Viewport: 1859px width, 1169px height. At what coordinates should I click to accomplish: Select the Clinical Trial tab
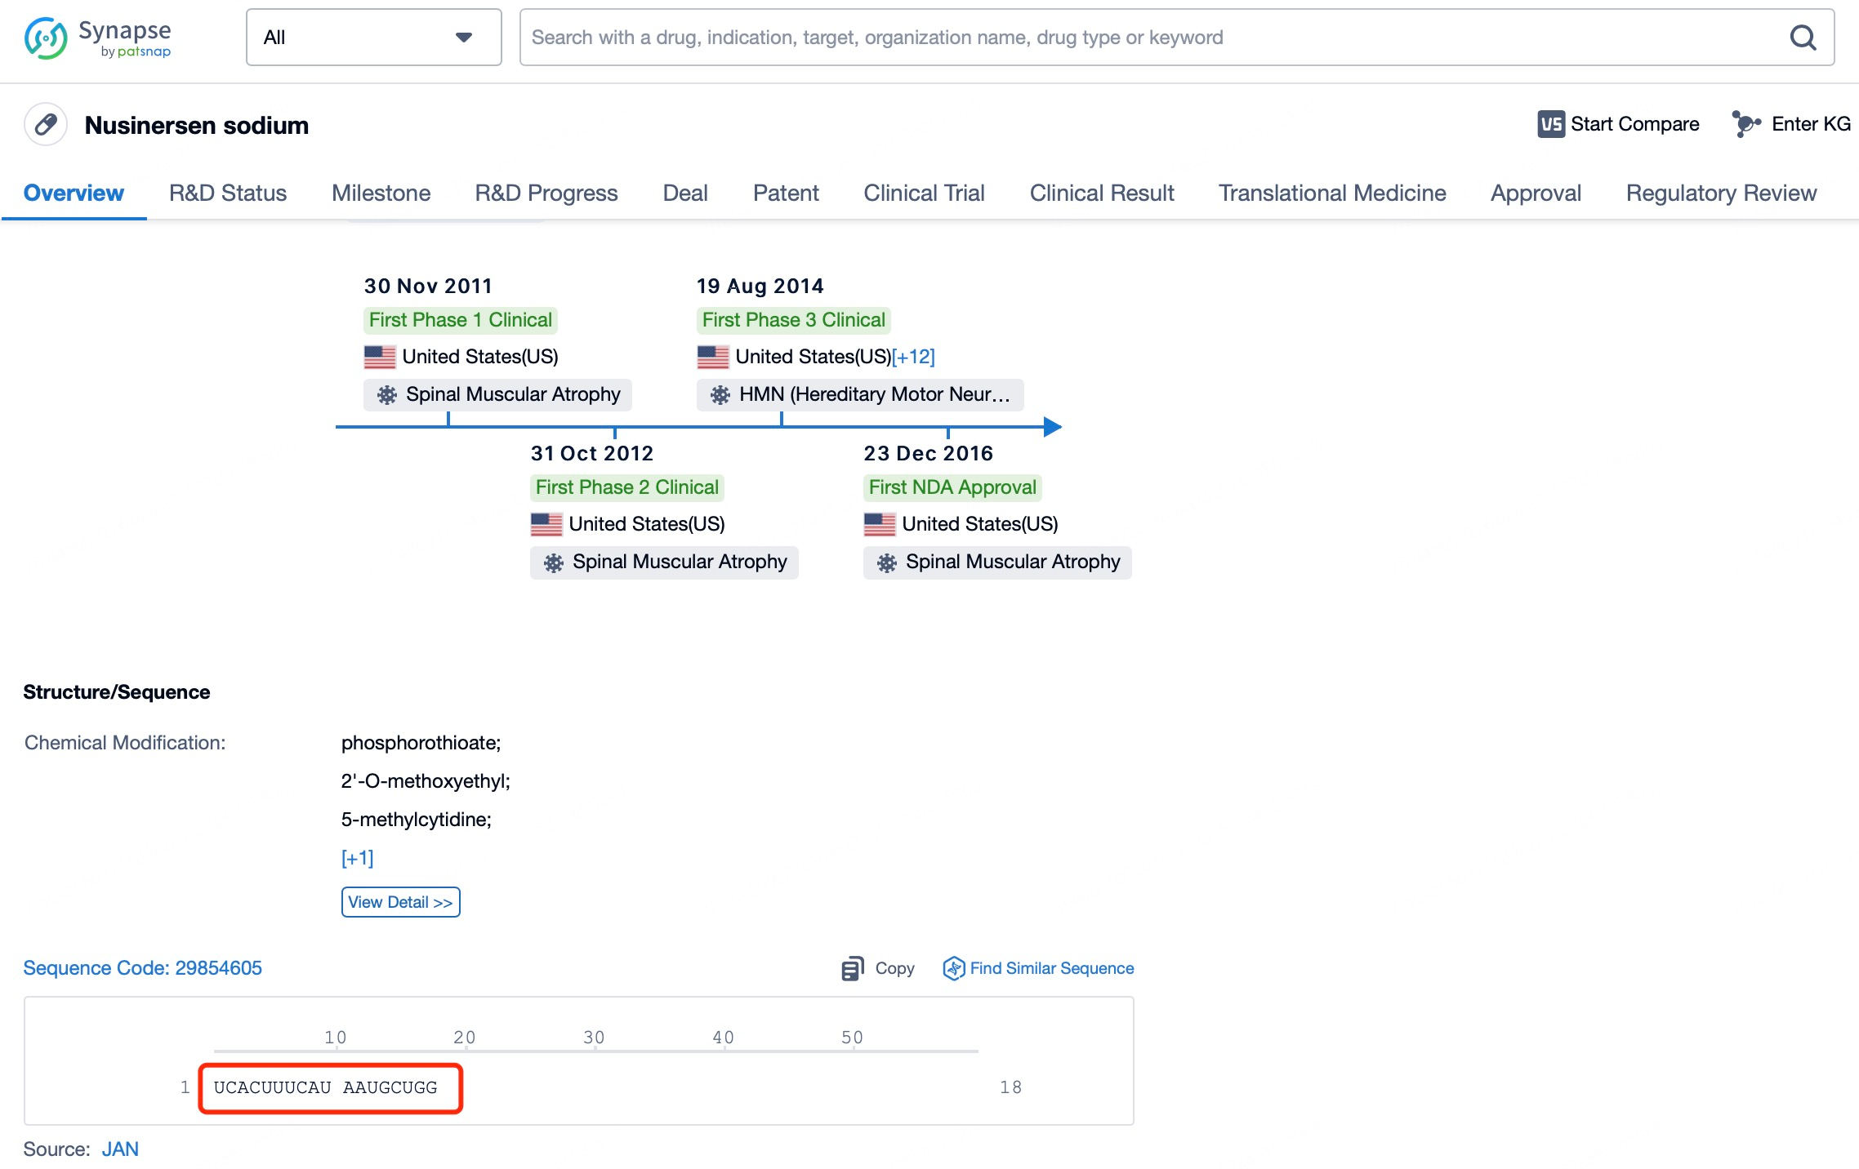point(924,191)
